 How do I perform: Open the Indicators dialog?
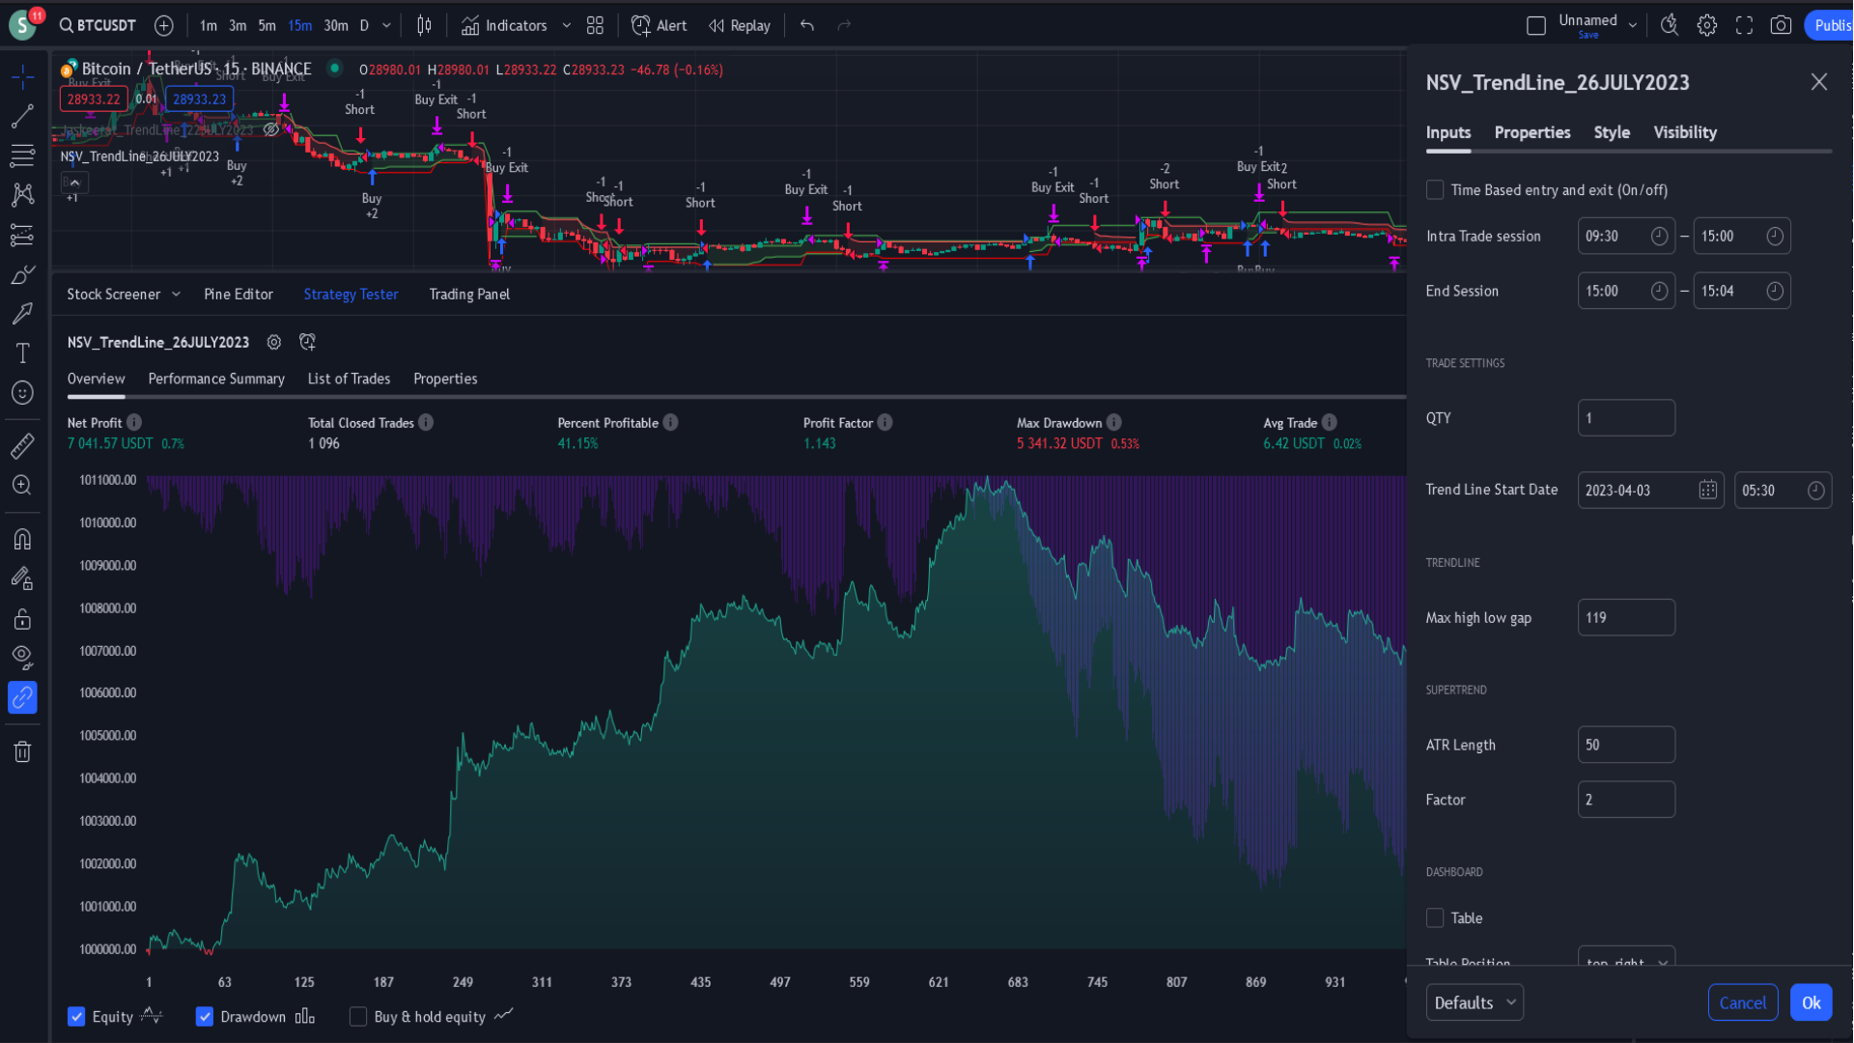[x=504, y=26]
